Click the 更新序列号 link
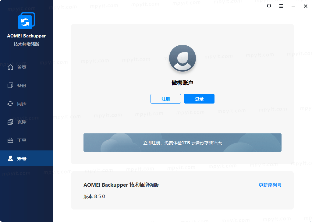Viewport: 312px width, 222px height. tap(270, 185)
